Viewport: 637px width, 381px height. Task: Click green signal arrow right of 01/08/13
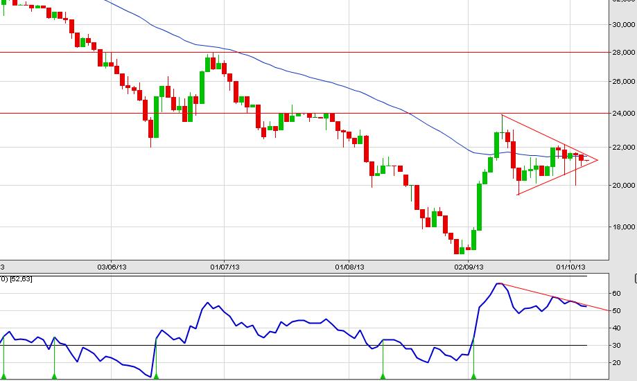pyautogui.click(x=383, y=376)
